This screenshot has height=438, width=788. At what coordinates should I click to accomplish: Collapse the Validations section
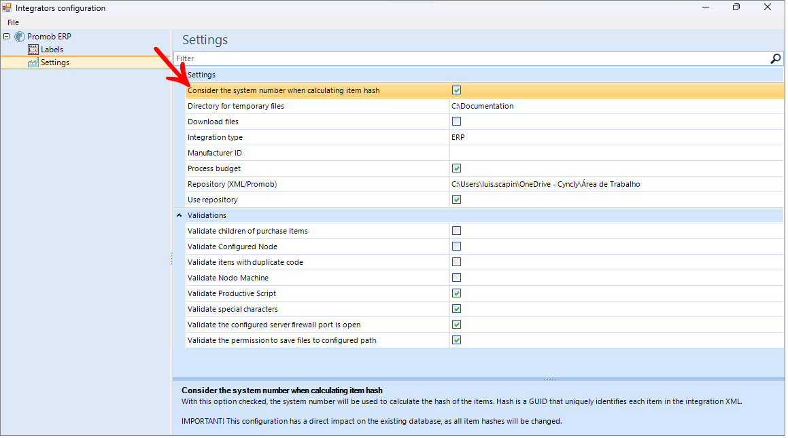179,215
